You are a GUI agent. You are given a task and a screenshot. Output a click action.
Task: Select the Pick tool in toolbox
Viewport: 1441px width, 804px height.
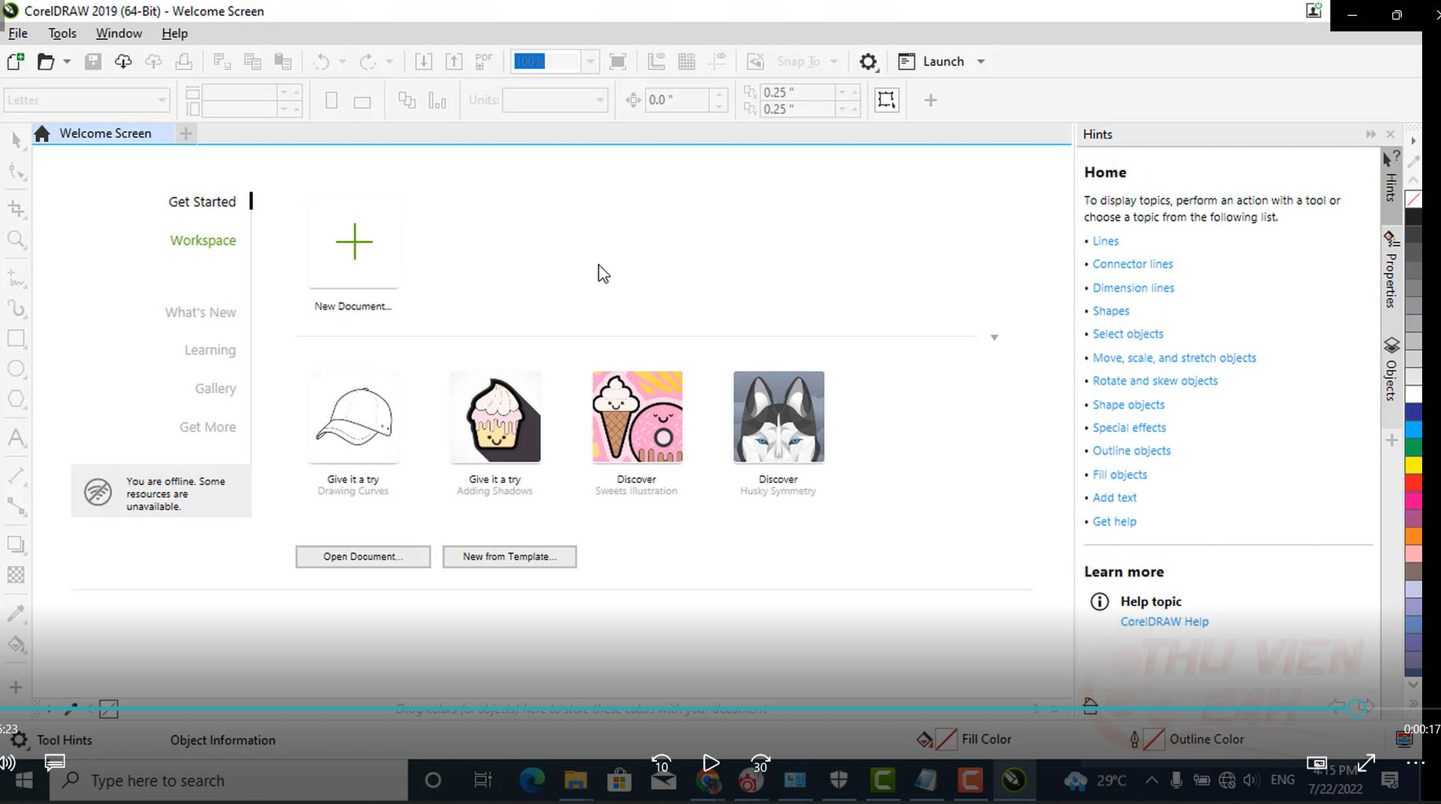coord(16,141)
